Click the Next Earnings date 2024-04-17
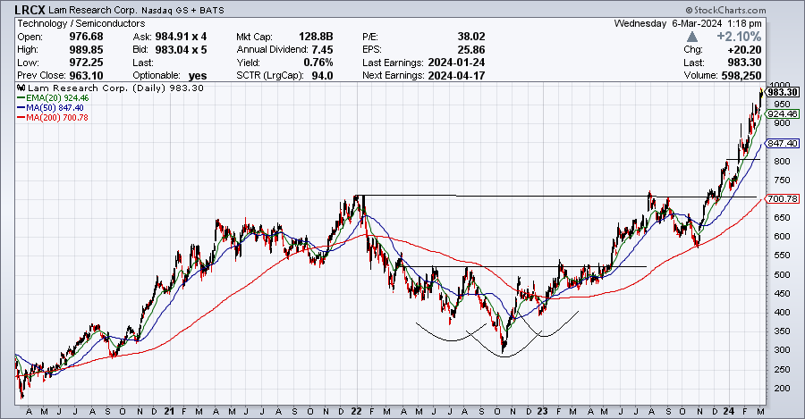The width and height of the screenshot is (805, 419). pyautogui.click(x=456, y=75)
